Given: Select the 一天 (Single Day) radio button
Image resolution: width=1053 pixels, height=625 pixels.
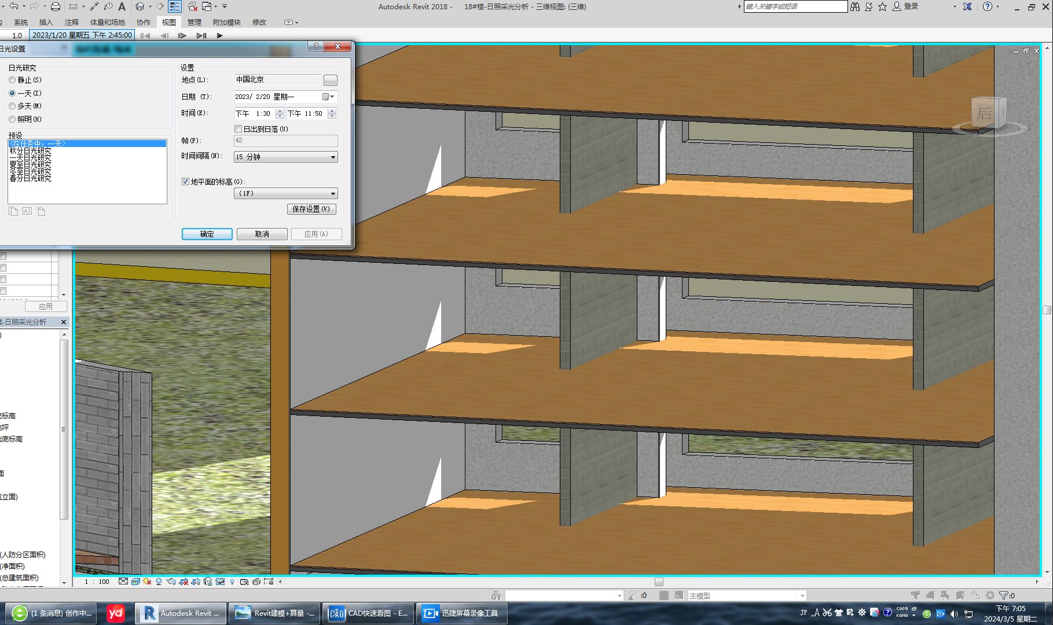Looking at the screenshot, I should pos(12,93).
